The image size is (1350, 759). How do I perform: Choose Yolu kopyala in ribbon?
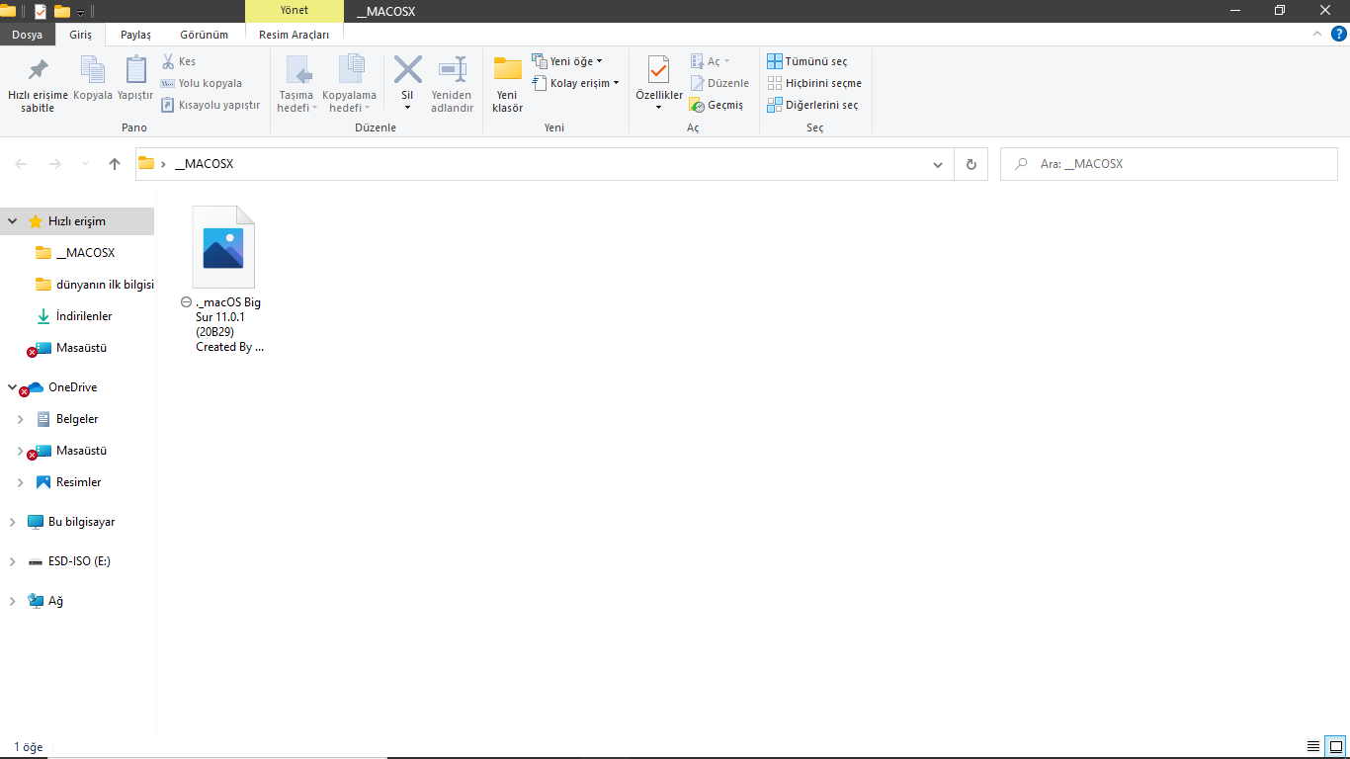click(201, 83)
